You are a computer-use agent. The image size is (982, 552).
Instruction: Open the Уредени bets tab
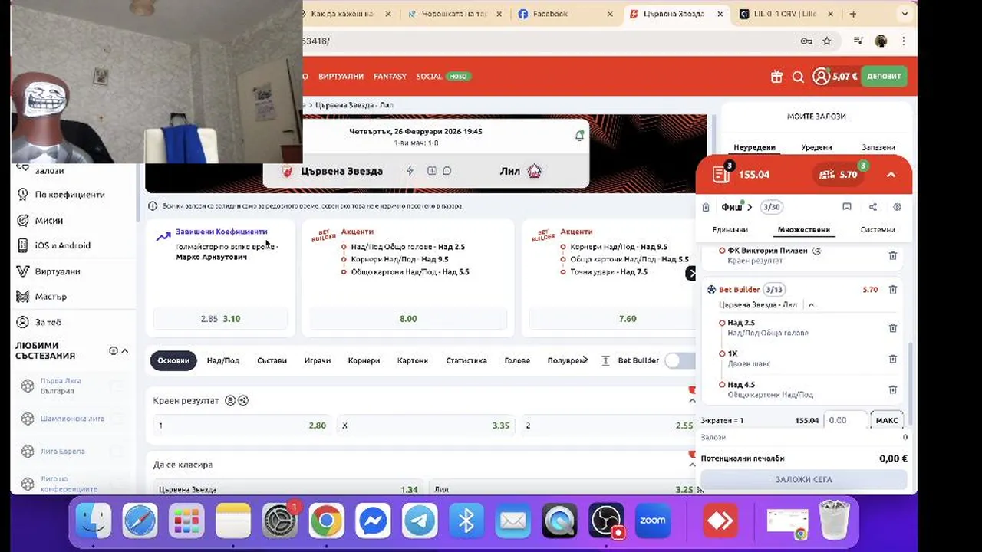point(816,147)
